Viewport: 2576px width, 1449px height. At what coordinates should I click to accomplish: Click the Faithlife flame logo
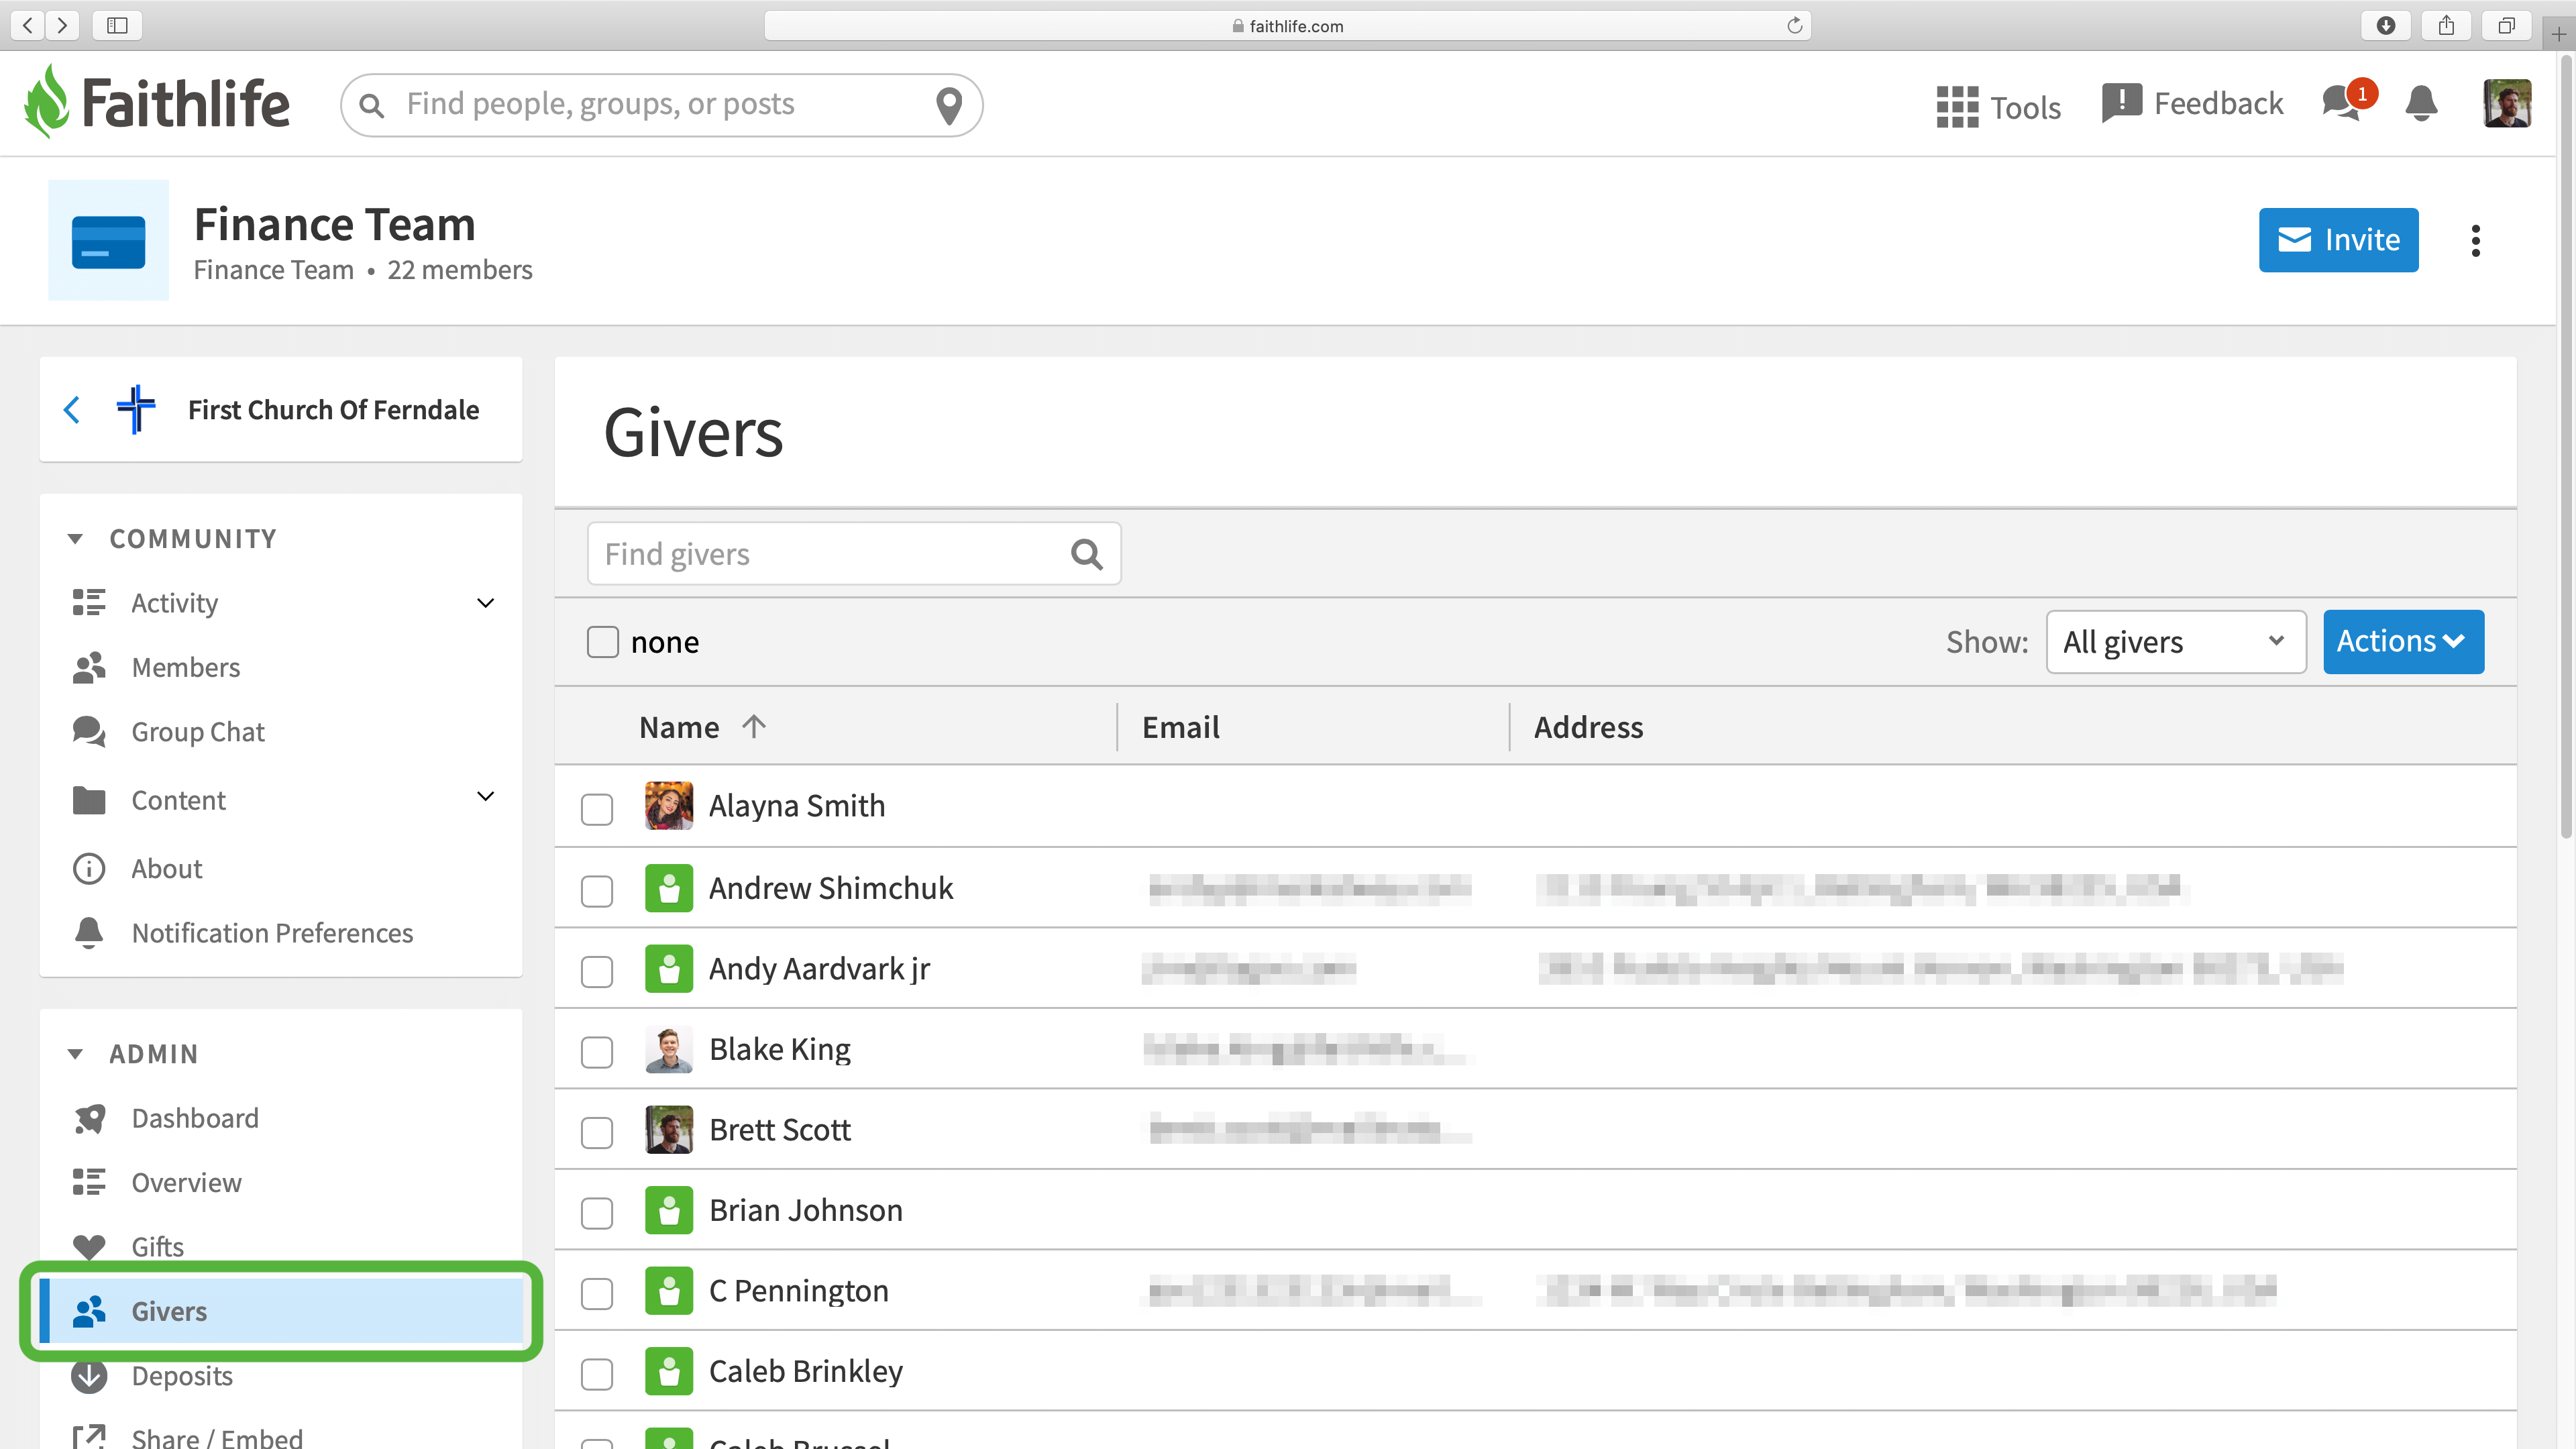[47, 102]
